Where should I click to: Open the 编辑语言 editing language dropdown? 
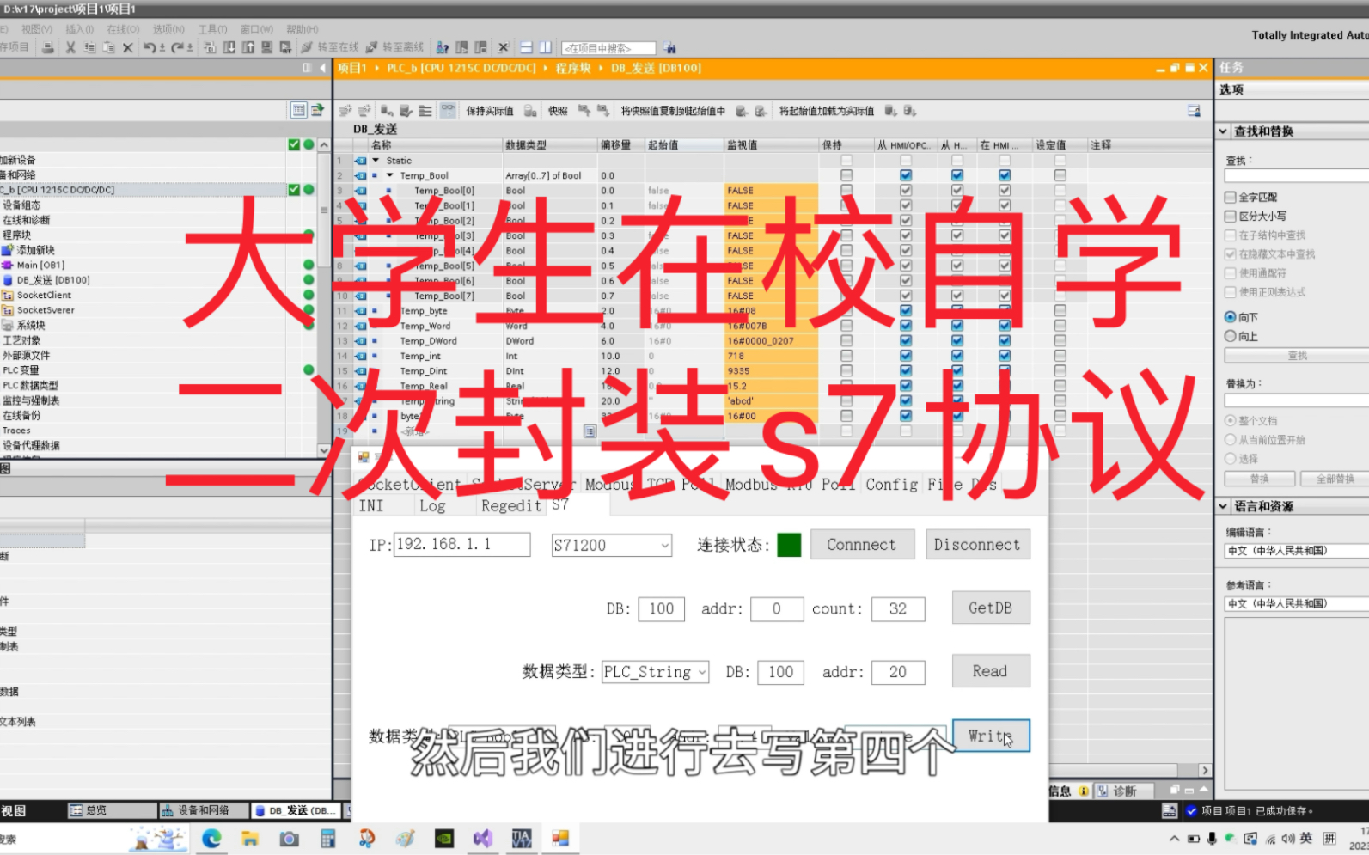[x=1297, y=551]
